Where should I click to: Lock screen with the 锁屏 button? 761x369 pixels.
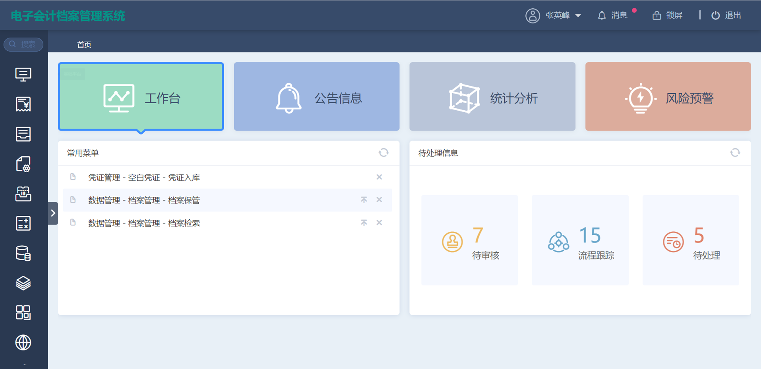(x=667, y=15)
